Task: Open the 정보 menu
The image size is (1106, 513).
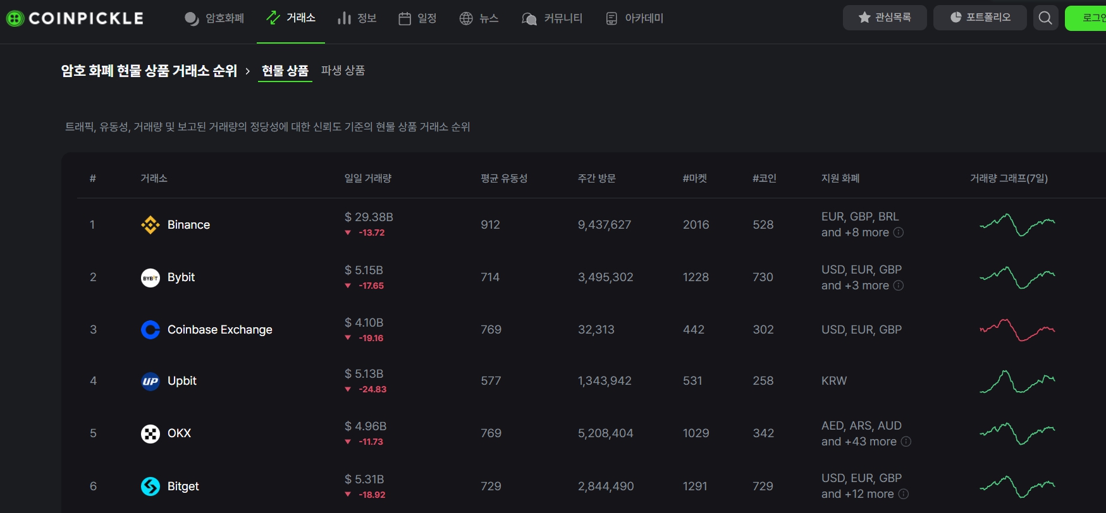Action: 357,18
